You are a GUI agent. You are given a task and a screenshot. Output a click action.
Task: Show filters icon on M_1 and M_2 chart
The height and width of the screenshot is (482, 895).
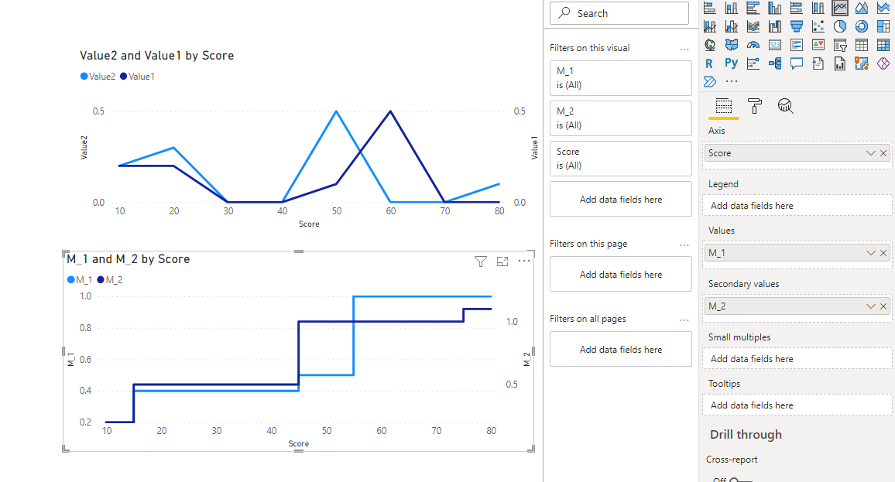click(x=481, y=262)
